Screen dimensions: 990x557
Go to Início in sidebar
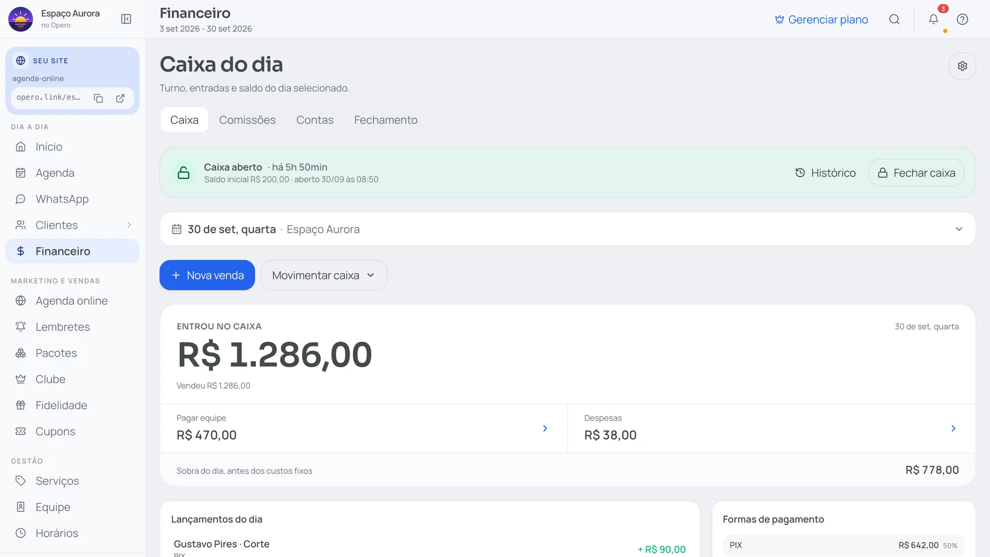coord(72,147)
